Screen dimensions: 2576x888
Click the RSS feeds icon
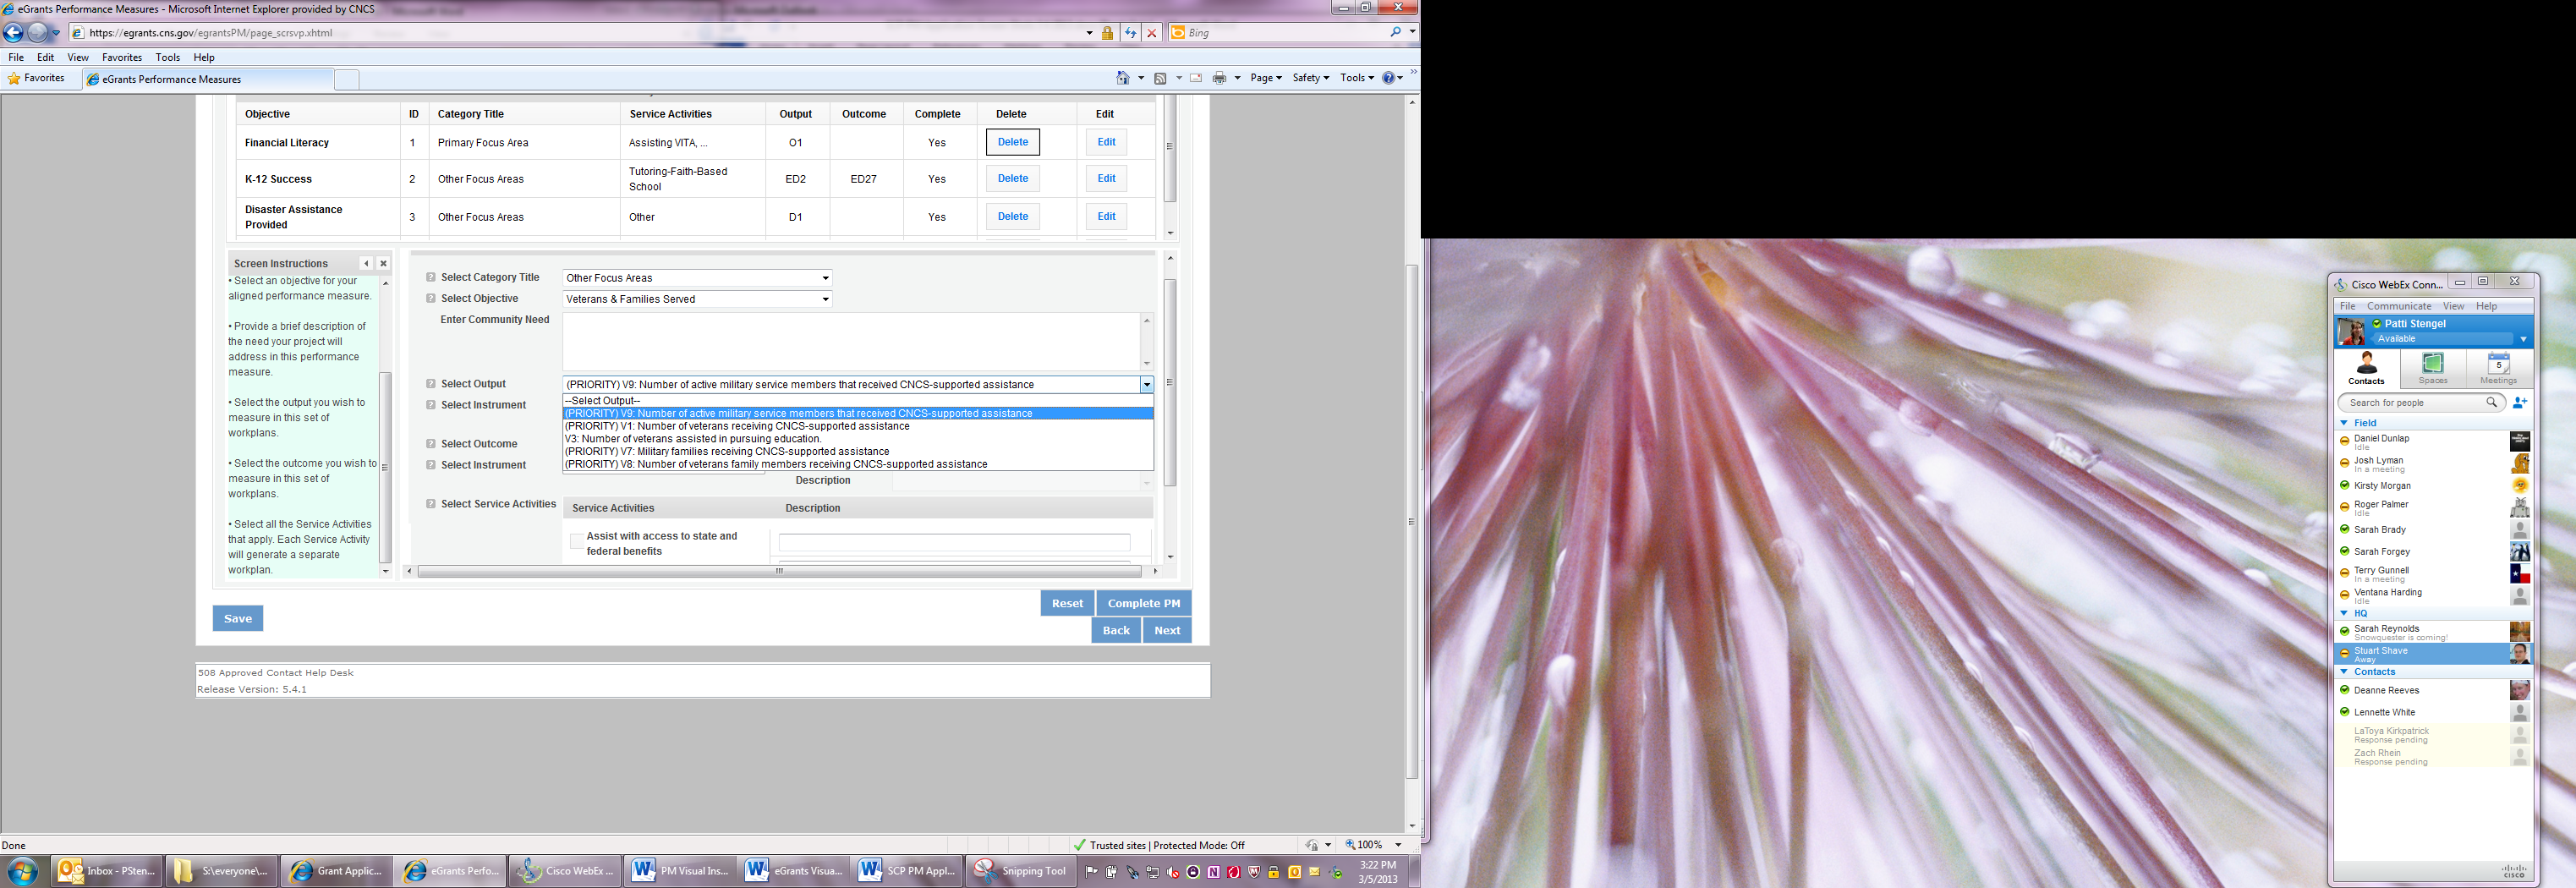(x=1160, y=78)
